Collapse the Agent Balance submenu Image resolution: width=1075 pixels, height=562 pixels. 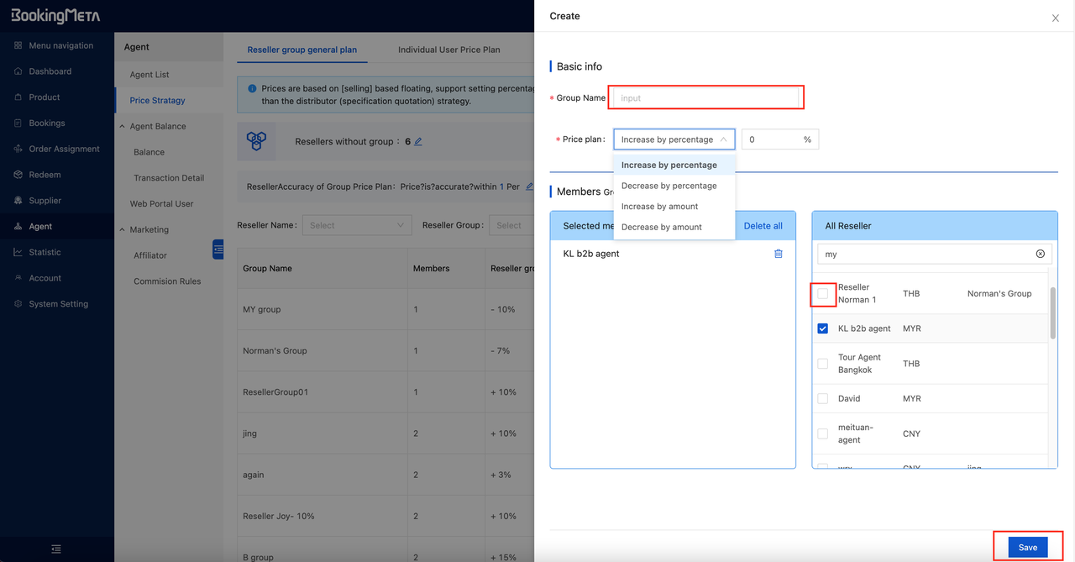click(122, 126)
